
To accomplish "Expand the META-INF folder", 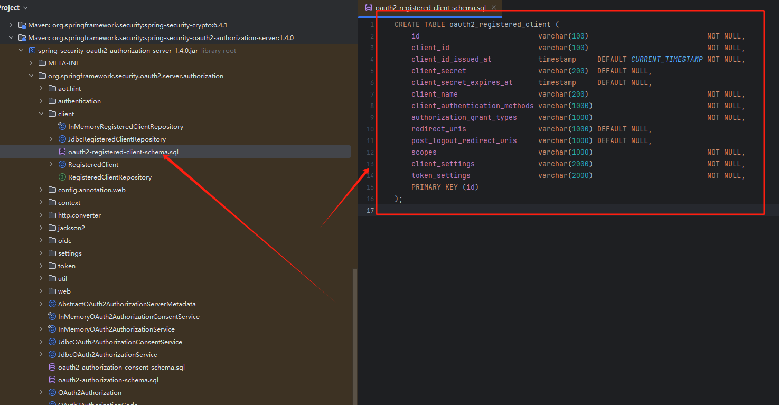I will pyautogui.click(x=31, y=63).
